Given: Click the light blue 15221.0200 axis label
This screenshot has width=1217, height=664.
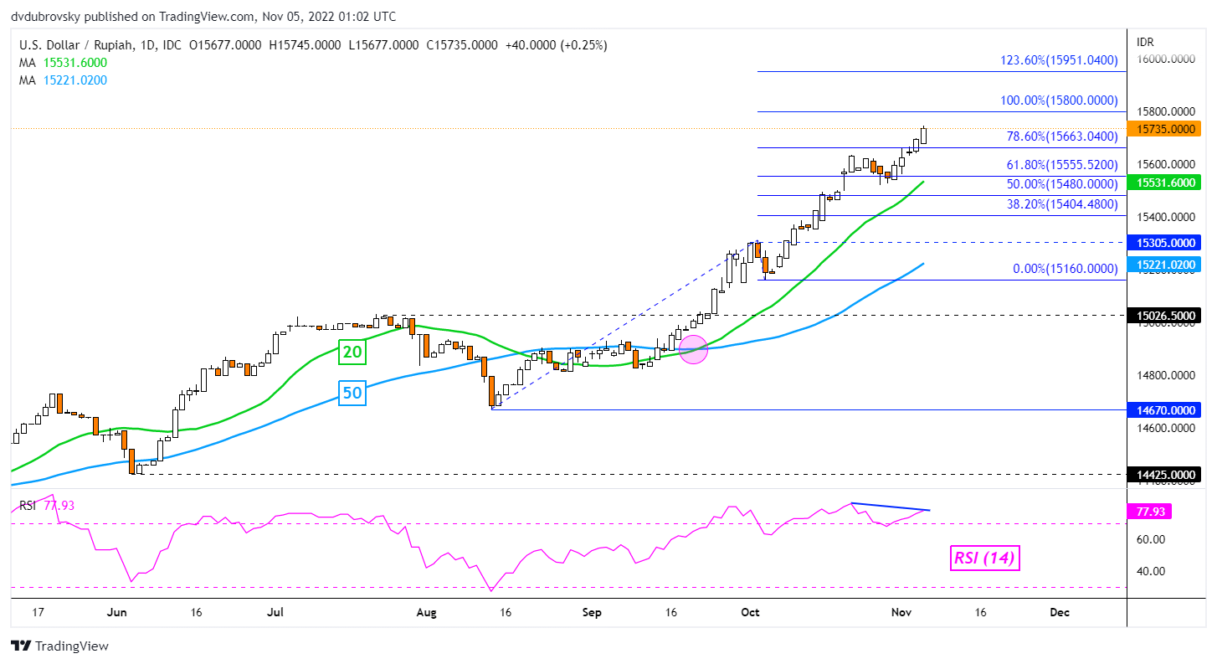Looking at the screenshot, I should (x=1164, y=265).
